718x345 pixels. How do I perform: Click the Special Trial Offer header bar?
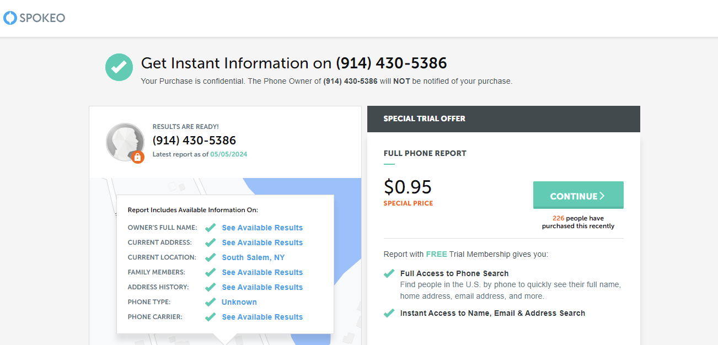click(x=503, y=119)
